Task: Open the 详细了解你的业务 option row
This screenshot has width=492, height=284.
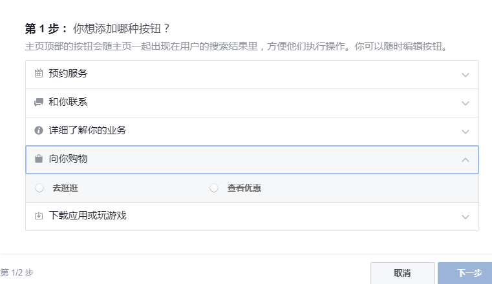Action: pos(252,132)
